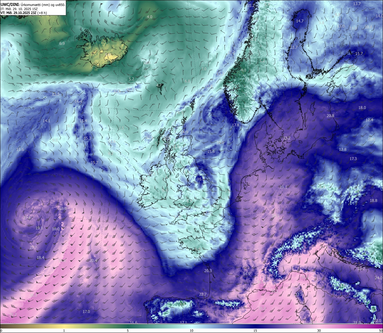The image size is (383, 333).
Task: Click the 22.0 value in the bottom right corner
Action: coord(377,321)
